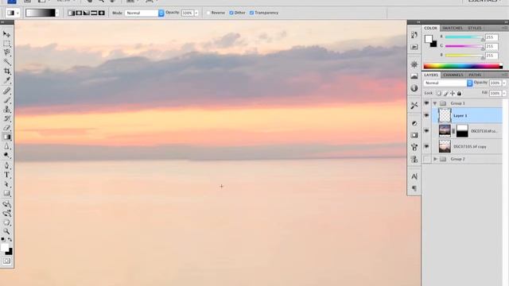Click foreground color in Color panel

(429, 39)
